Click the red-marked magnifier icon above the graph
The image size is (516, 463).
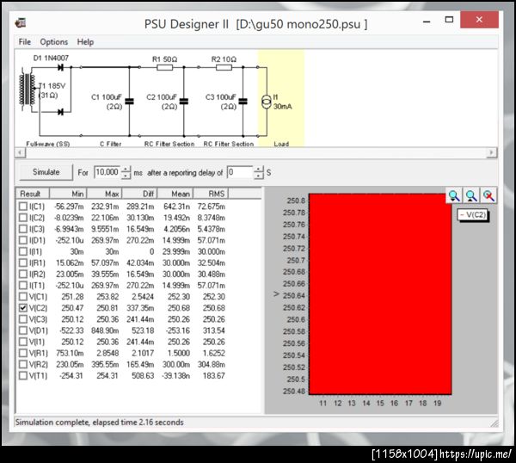pyautogui.click(x=488, y=196)
